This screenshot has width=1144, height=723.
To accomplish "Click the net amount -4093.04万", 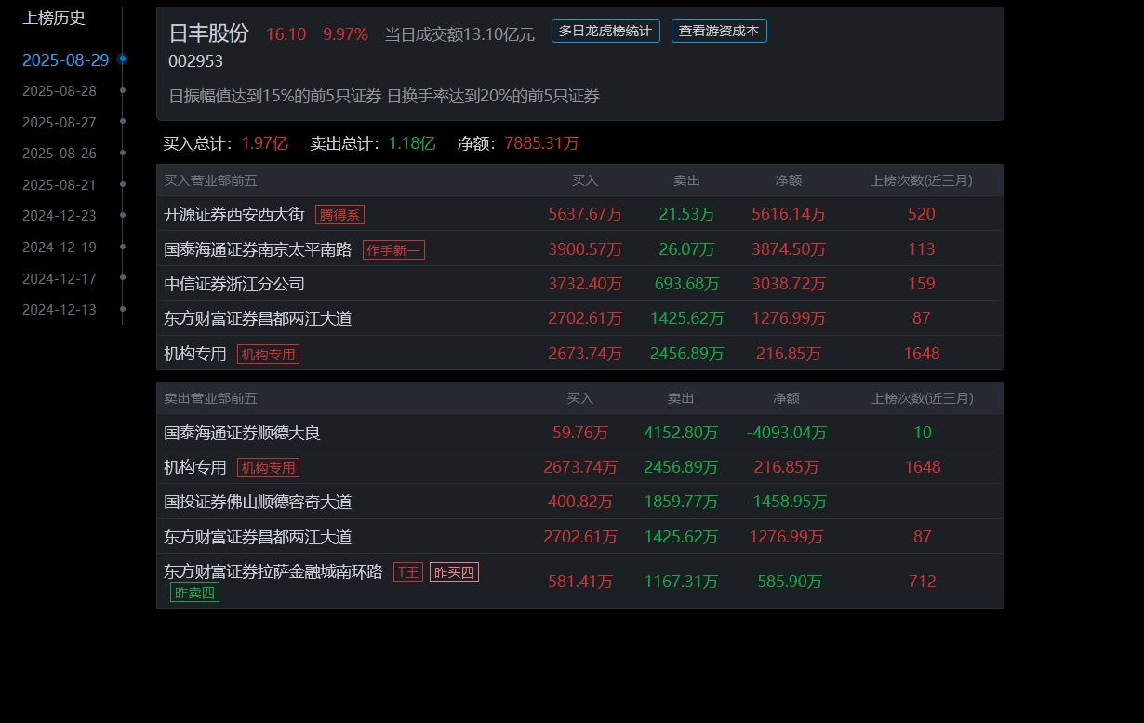I will tap(787, 433).
